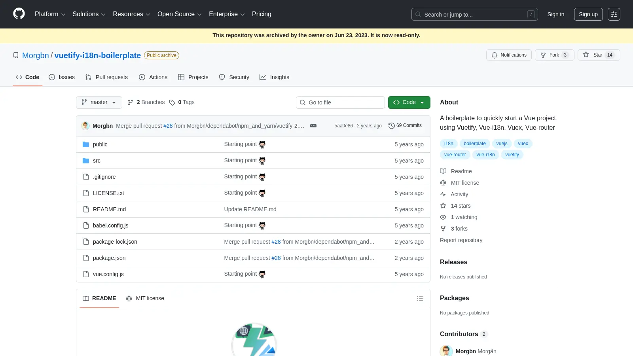
Task: Open the GitHub homepage via the logo
Action: click(19, 14)
